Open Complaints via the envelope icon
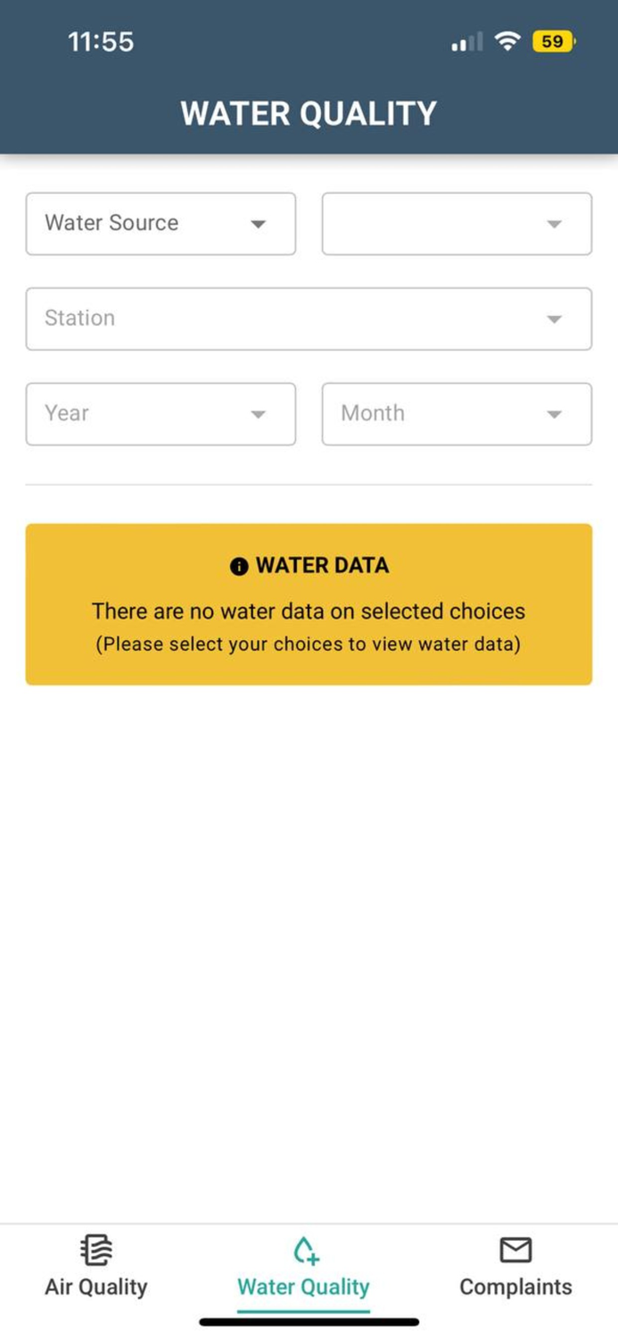Image resolution: width=618 pixels, height=1339 pixels. 515,1248
